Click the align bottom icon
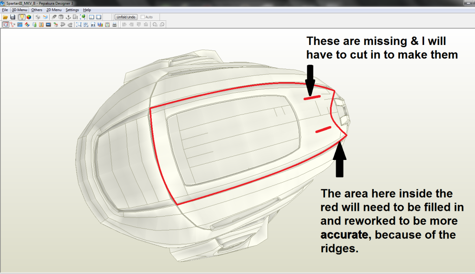Image resolution: width=475 pixels, height=274 pixels. tap(146, 25)
